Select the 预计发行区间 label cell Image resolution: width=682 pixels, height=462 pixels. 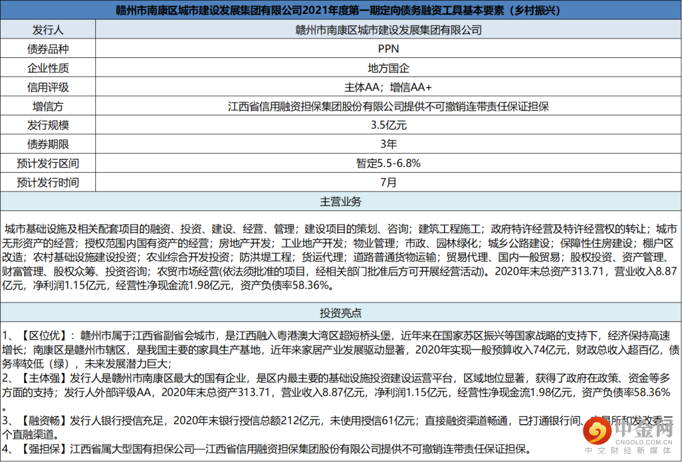tap(48, 163)
